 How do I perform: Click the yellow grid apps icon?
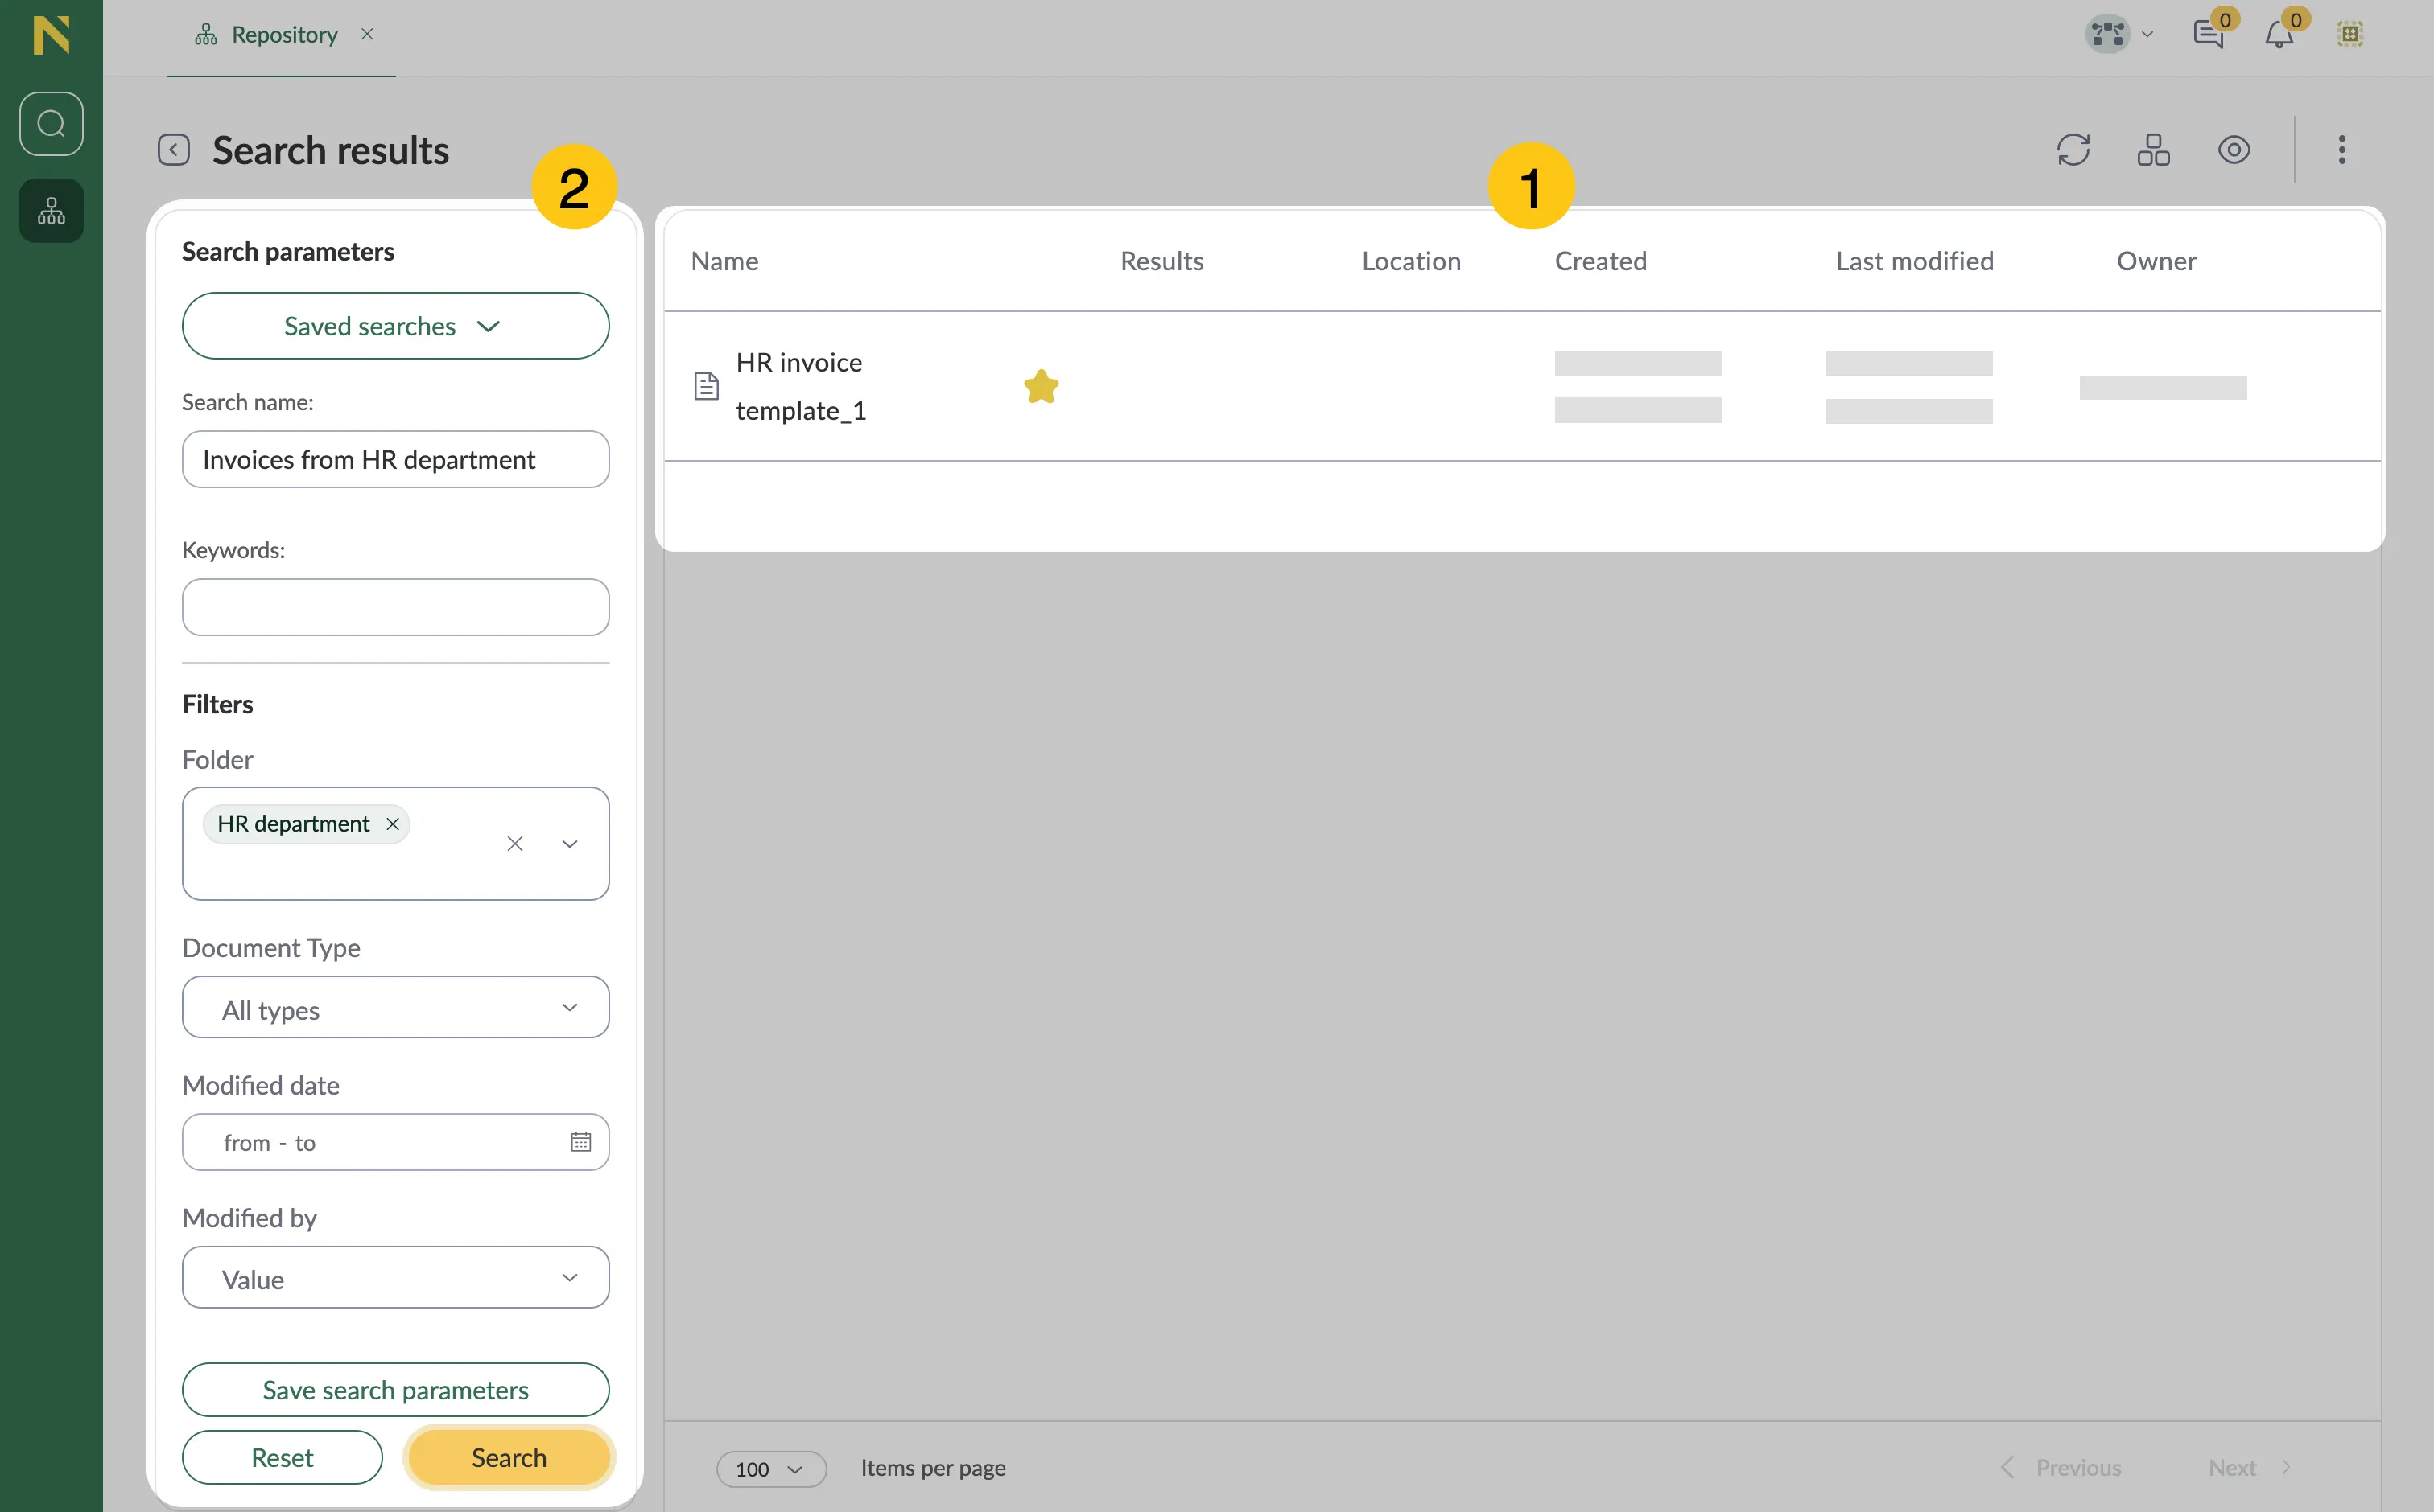point(2350,35)
